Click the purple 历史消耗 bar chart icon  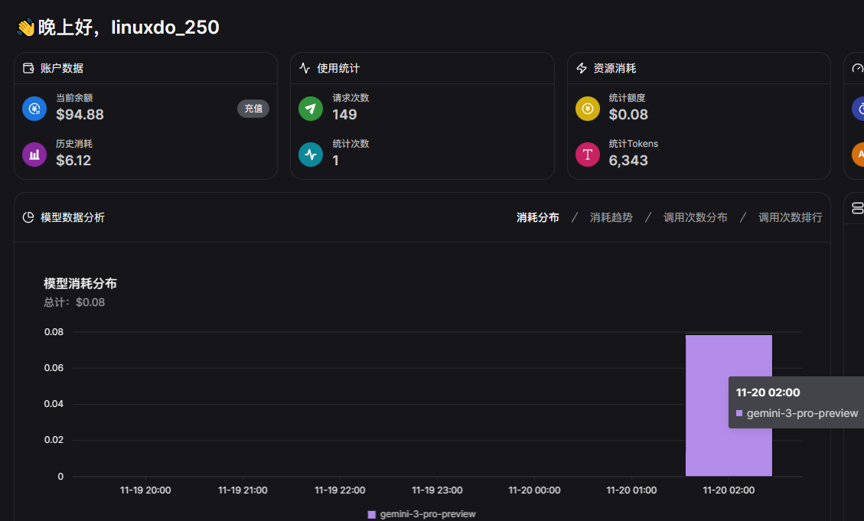(x=34, y=155)
